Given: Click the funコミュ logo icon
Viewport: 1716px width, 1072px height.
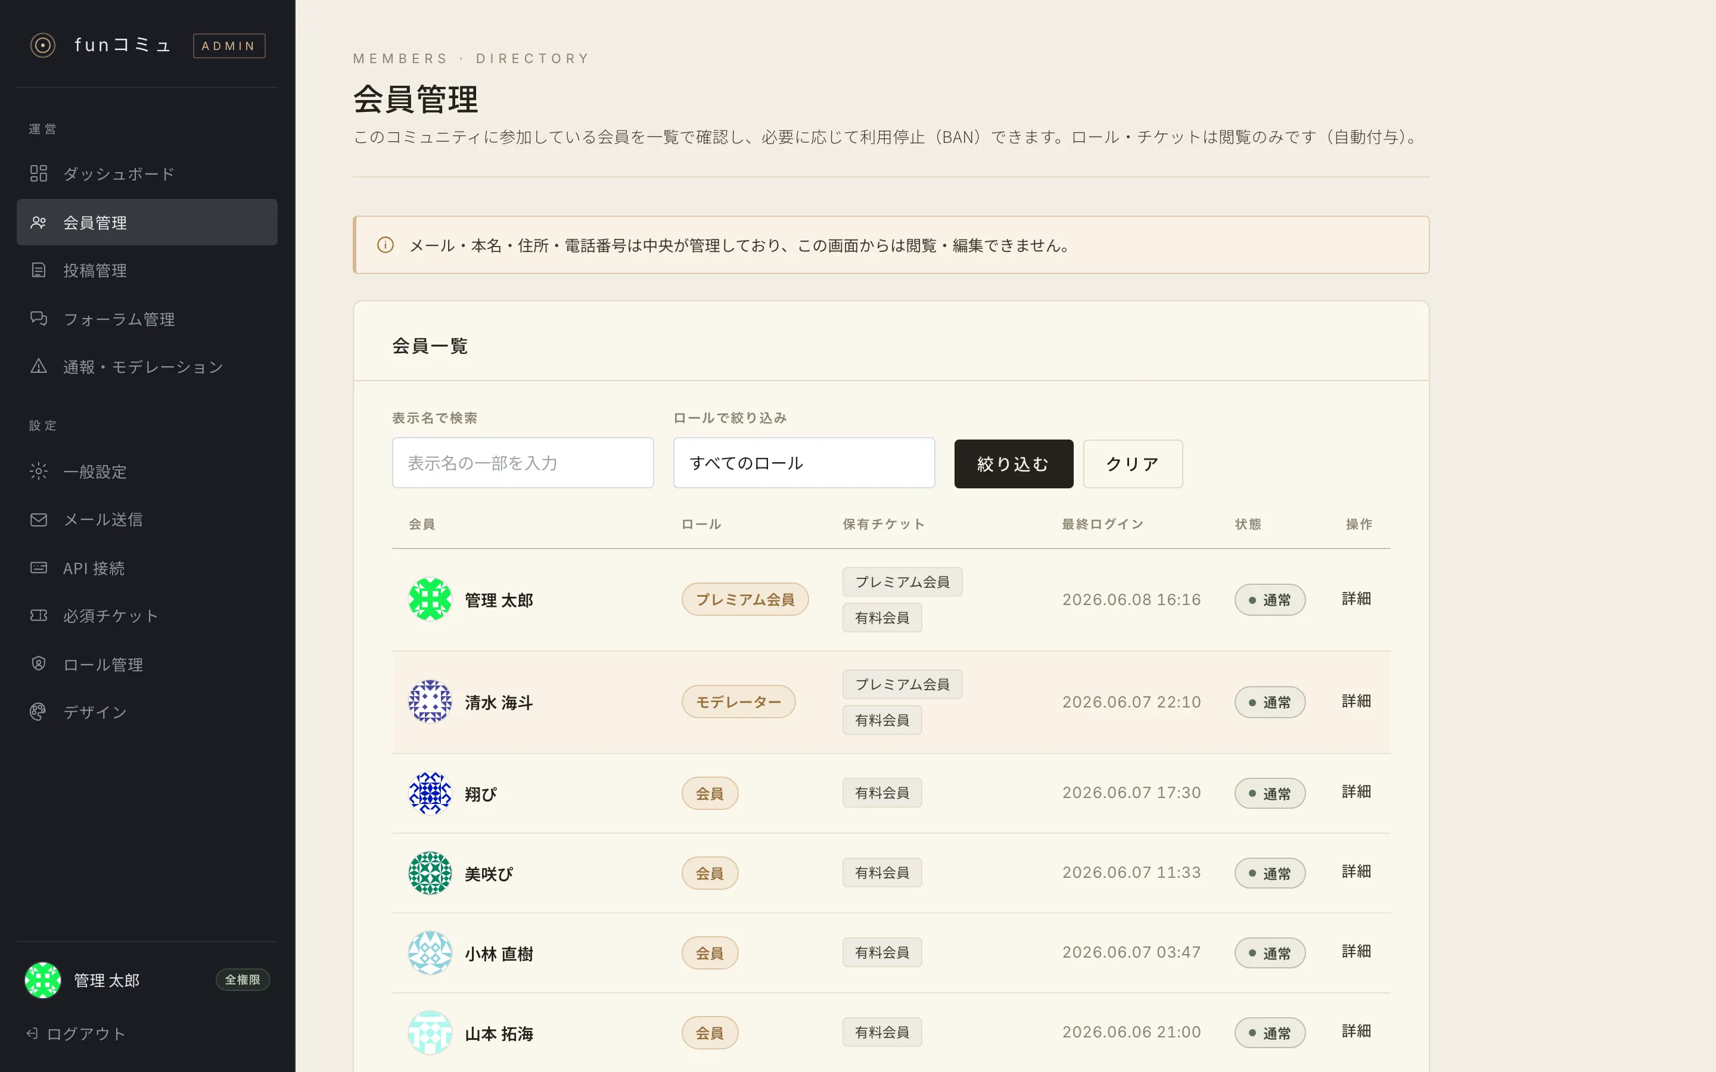Looking at the screenshot, I should [x=42, y=45].
